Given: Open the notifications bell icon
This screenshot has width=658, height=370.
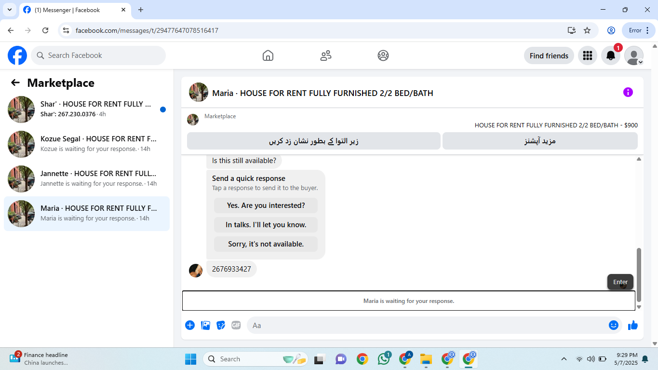Looking at the screenshot, I should 611,55.
